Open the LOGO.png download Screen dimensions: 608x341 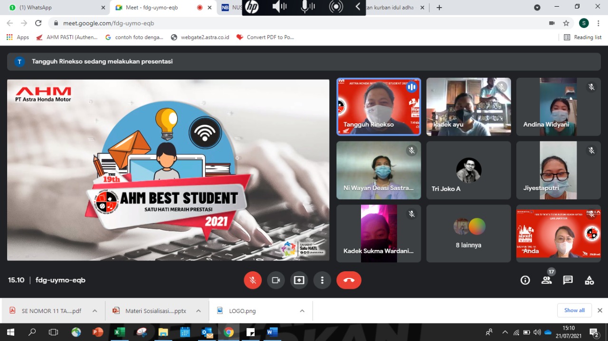(236, 311)
